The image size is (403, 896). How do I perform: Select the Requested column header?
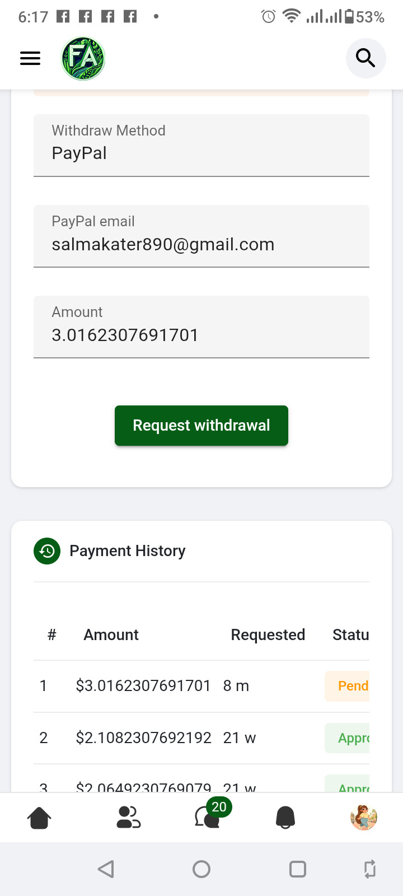[x=268, y=634]
